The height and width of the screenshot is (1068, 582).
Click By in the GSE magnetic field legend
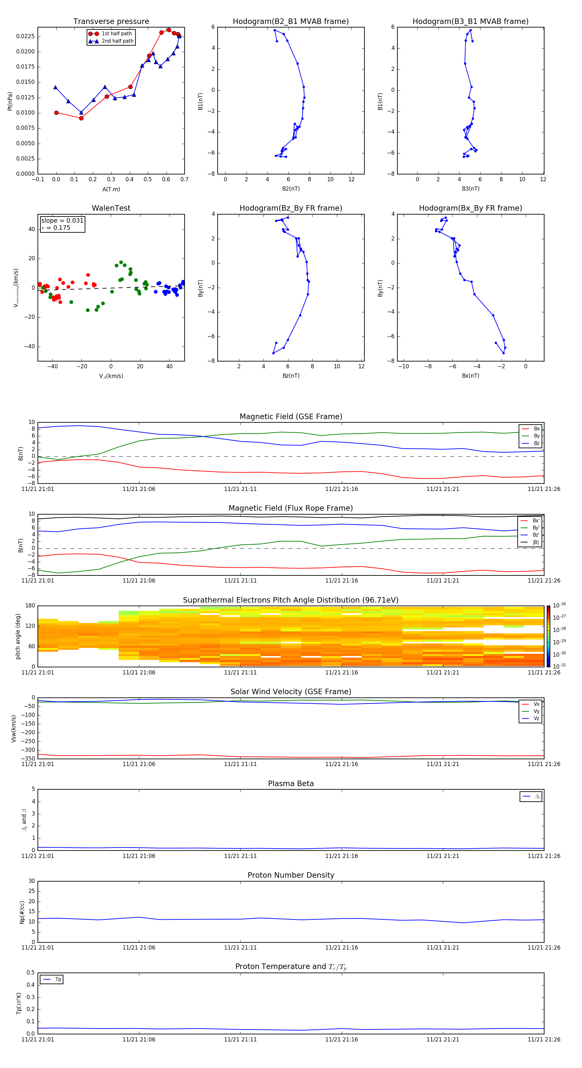point(531,436)
